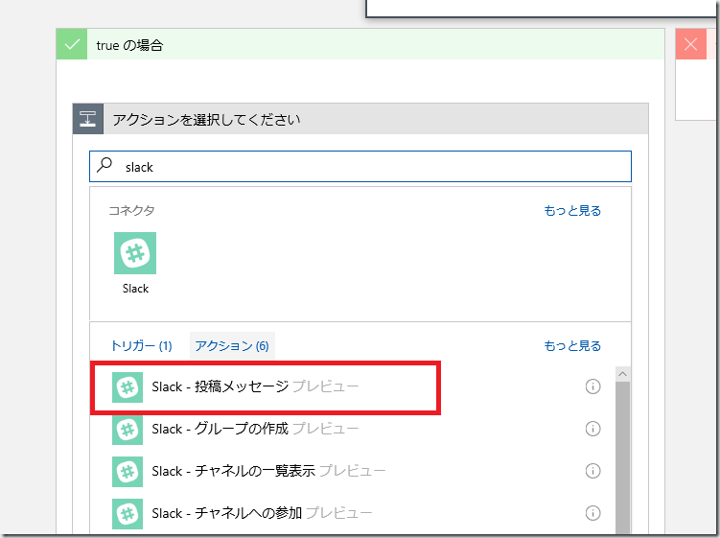The image size is (720, 538).
Task: Click the slack search input field
Action: [x=360, y=166]
